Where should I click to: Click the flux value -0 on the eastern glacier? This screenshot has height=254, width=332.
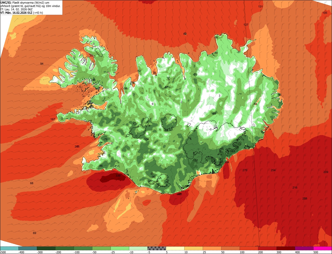click(211, 130)
